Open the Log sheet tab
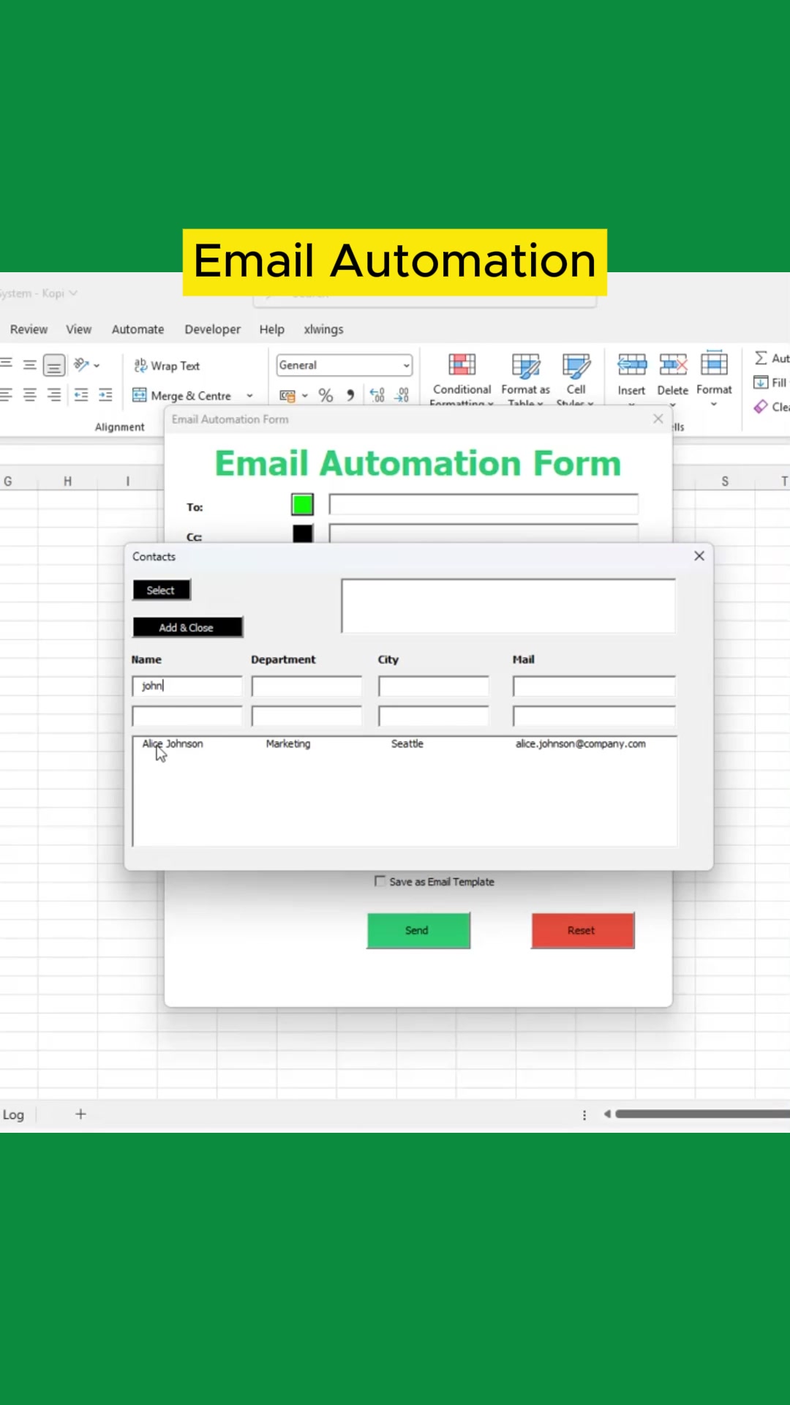Viewport: 790px width, 1405px height. 13,1114
